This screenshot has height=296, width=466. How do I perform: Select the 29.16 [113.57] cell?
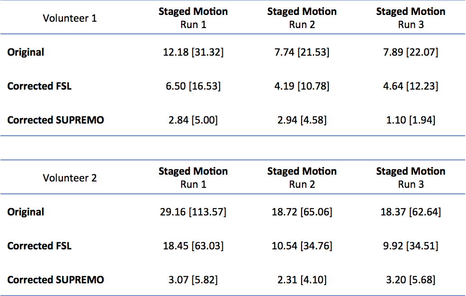pos(193,212)
